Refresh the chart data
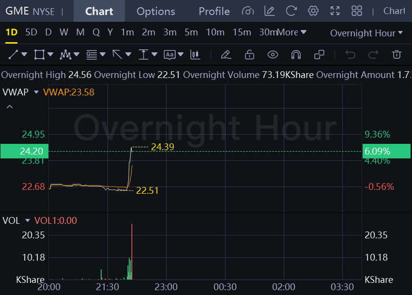The height and width of the screenshot is (295, 412). click(x=291, y=11)
